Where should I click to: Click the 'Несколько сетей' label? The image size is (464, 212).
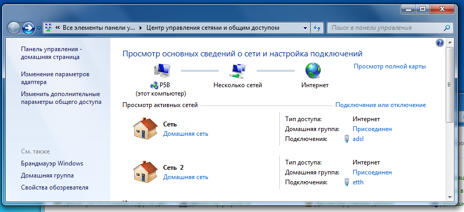click(237, 85)
